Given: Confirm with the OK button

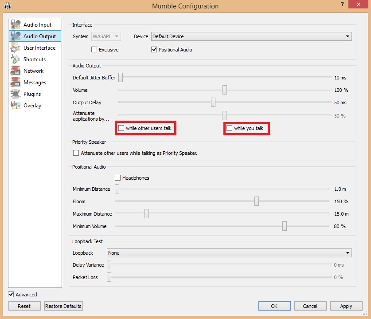Looking at the screenshot, I should click(x=274, y=306).
